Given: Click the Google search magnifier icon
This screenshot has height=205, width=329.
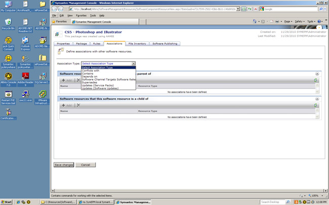Looking at the screenshot, I should coord(321,9).
